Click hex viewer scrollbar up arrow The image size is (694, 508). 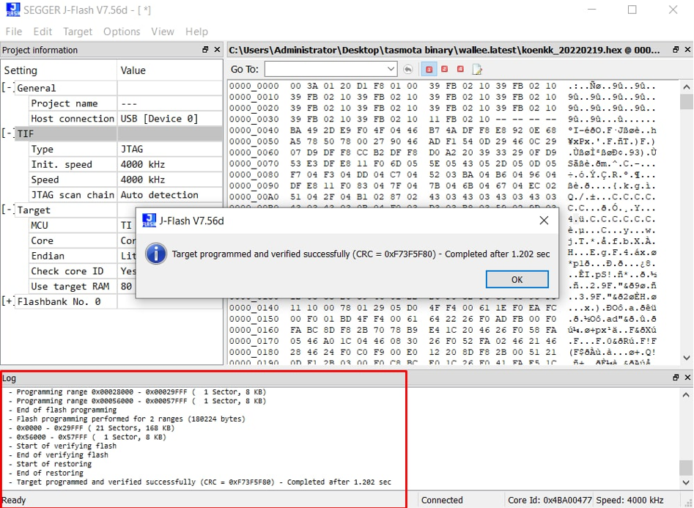(x=687, y=86)
